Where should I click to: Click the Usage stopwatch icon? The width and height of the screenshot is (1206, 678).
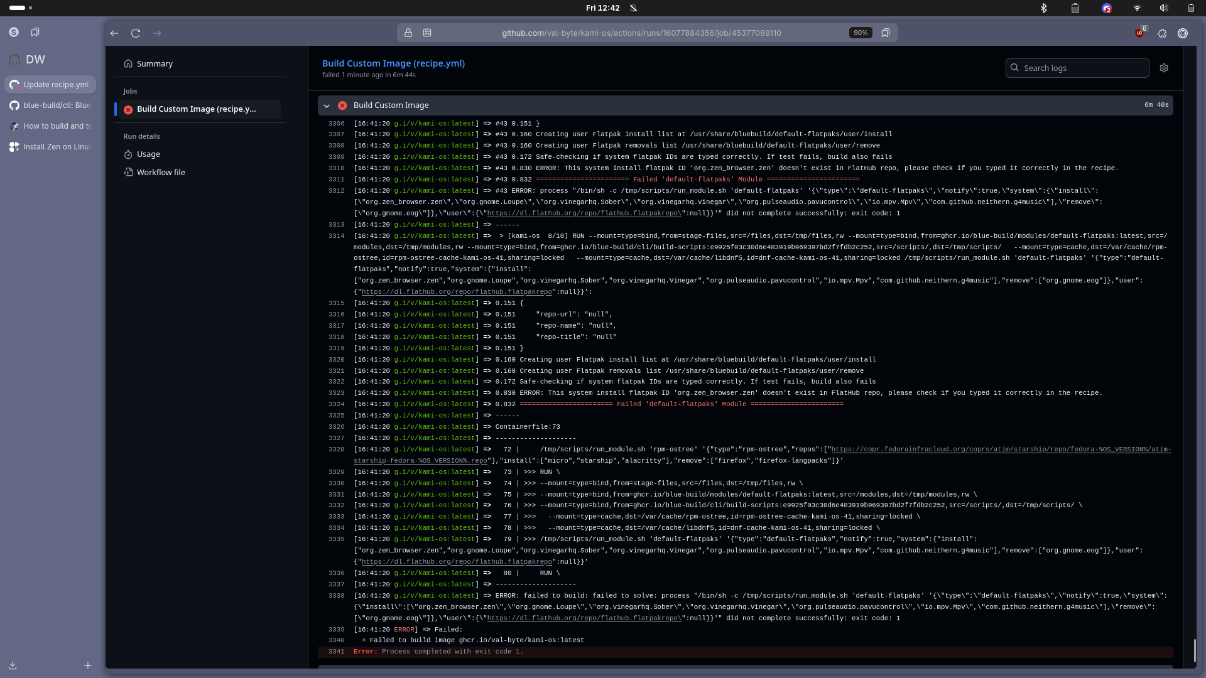coord(128,154)
